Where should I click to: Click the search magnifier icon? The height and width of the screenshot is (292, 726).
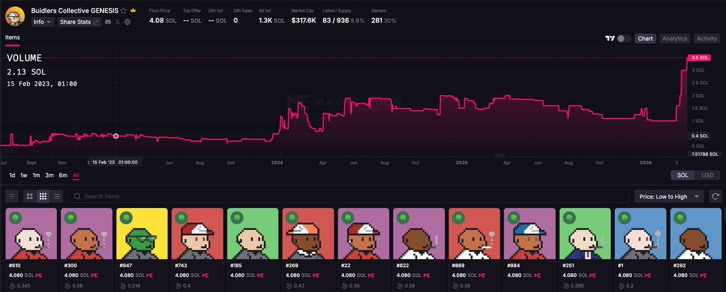[x=77, y=196]
